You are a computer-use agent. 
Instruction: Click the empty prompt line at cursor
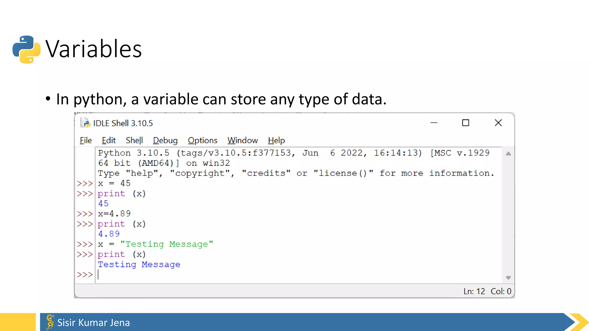[299, 275]
